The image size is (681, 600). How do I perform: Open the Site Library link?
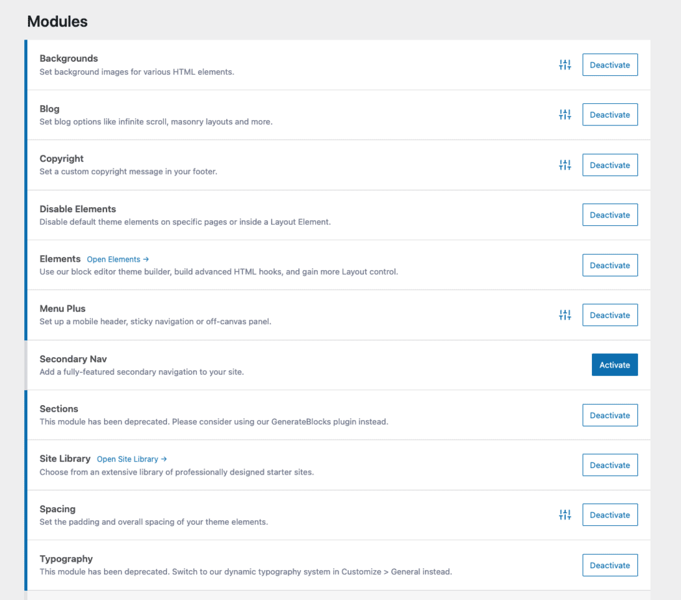pos(132,458)
